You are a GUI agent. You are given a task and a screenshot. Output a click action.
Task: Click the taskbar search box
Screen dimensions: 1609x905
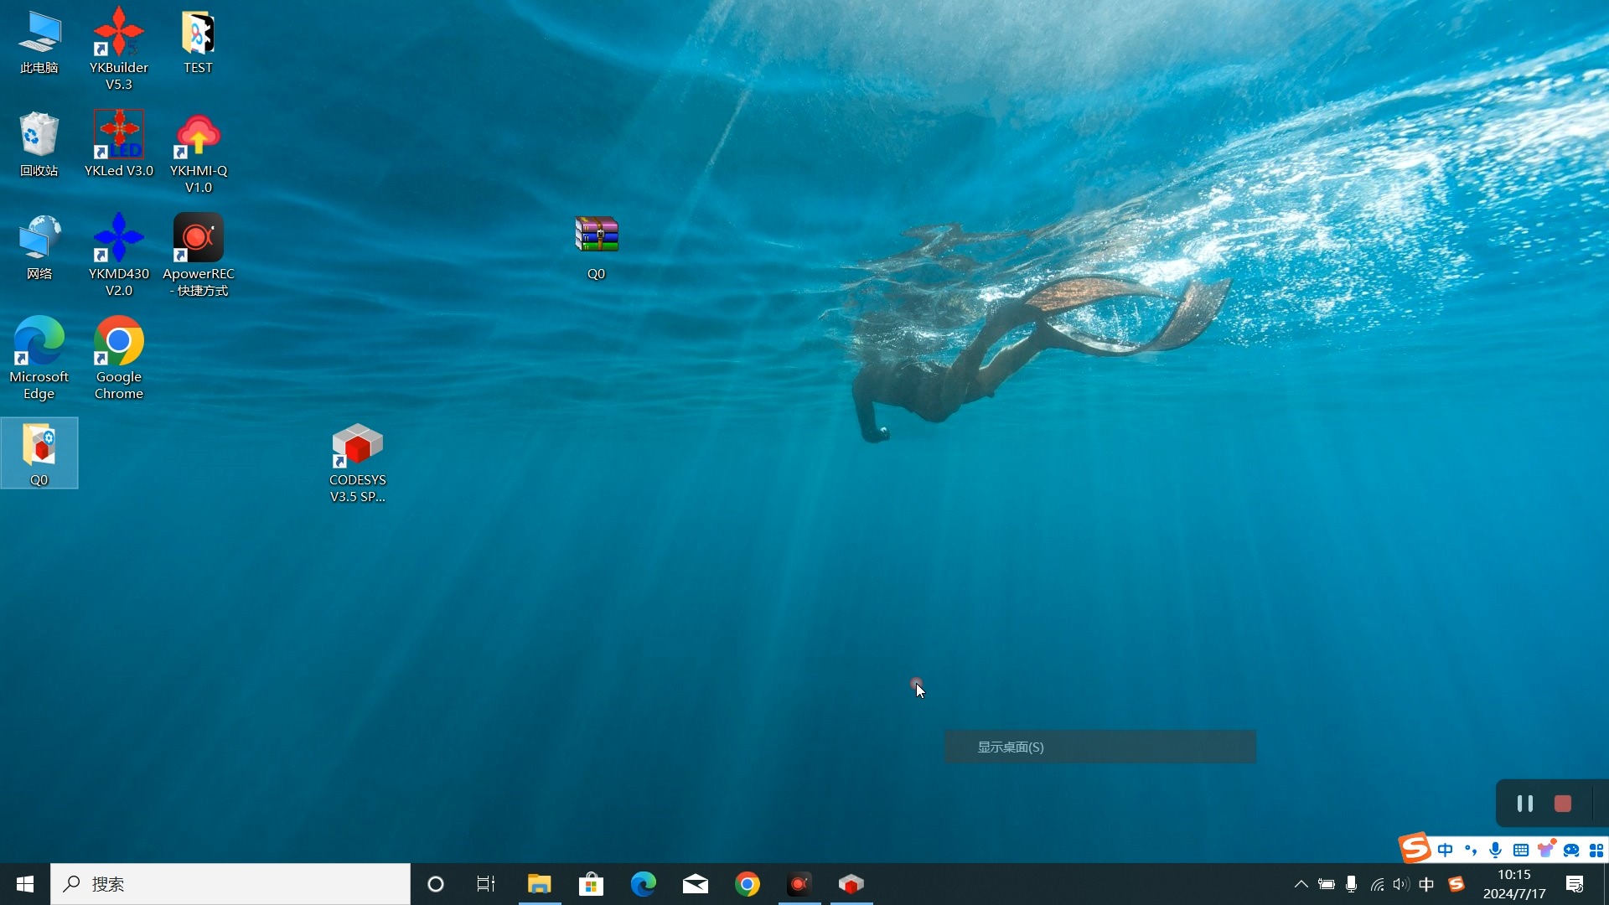tap(230, 884)
